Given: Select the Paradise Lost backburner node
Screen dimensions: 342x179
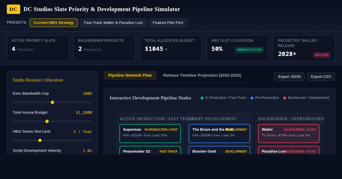Looking at the screenshot, I should 289,150.
